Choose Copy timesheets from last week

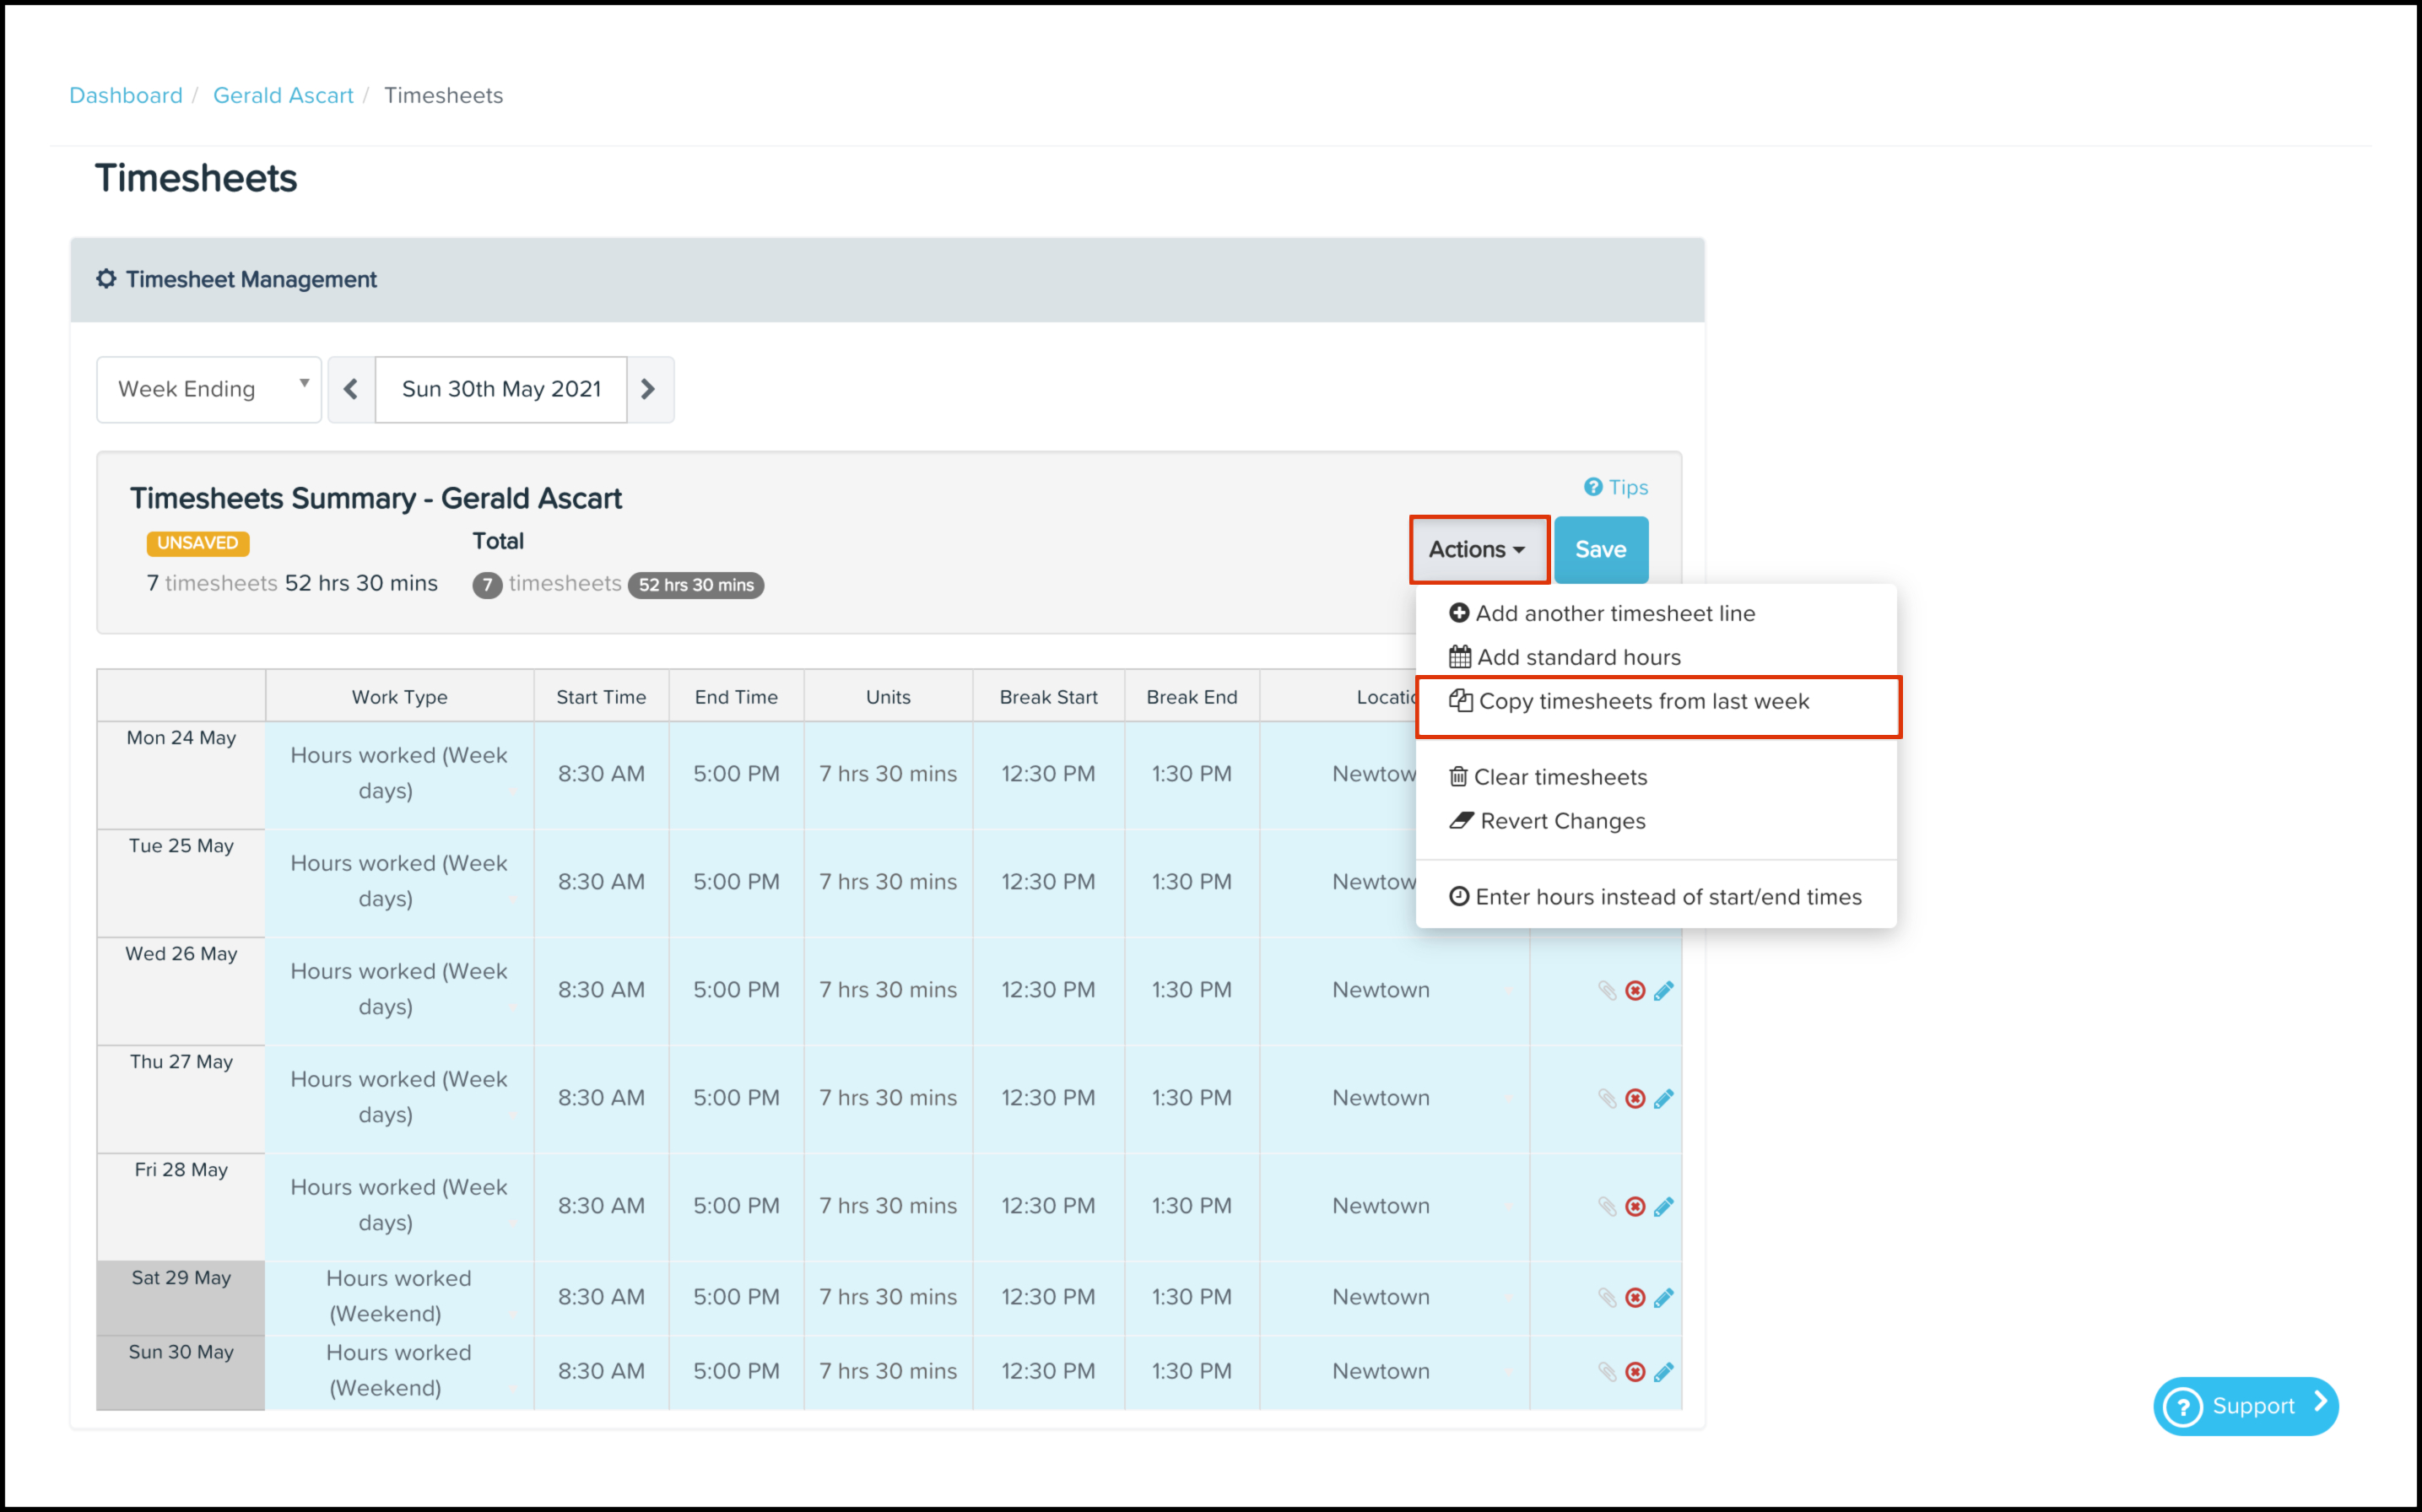(1643, 702)
